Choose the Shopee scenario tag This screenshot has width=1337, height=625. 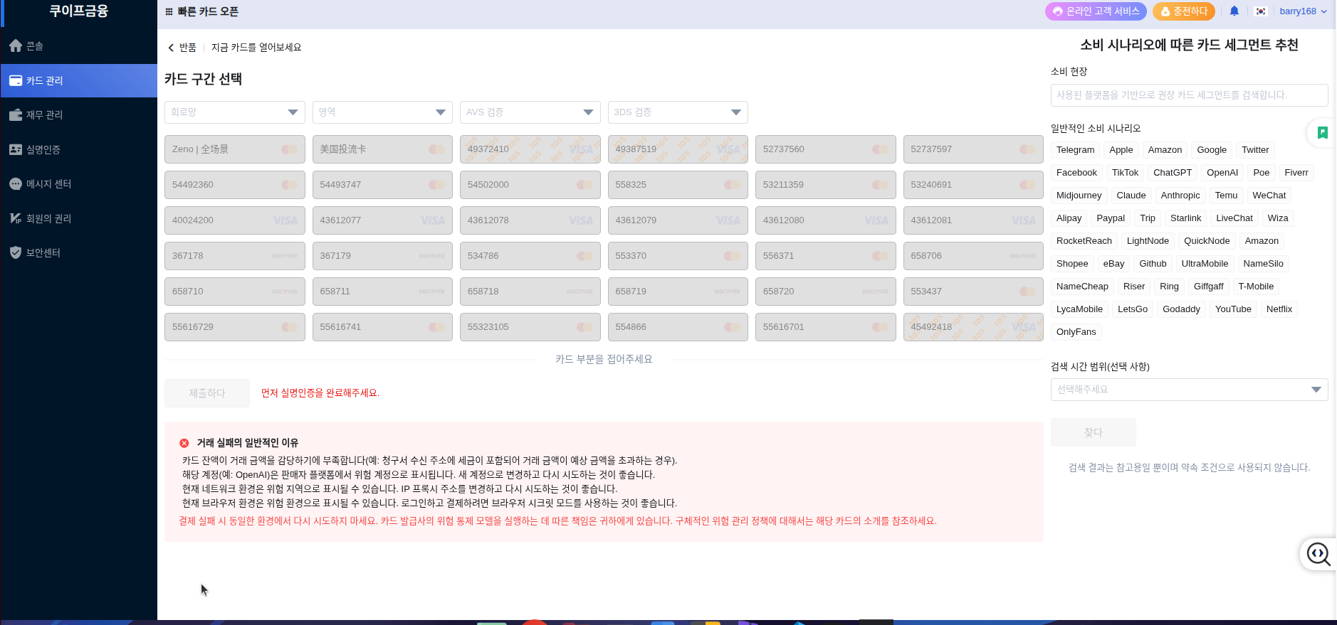[x=1072, y=264]
